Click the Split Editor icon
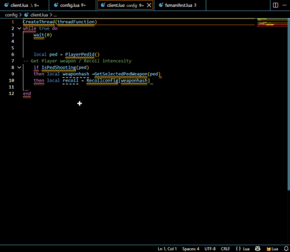 pos(275,5)
